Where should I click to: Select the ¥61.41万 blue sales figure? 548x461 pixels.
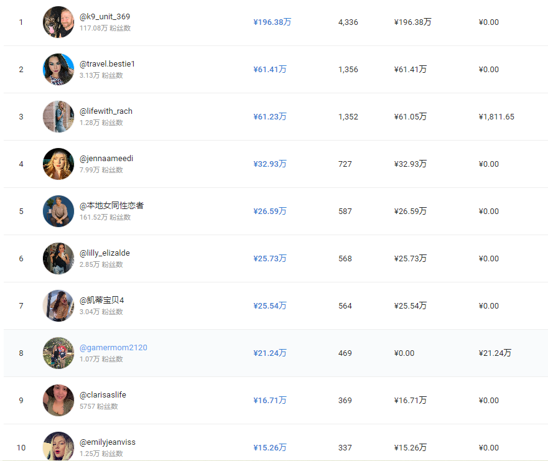pos(270,70)
